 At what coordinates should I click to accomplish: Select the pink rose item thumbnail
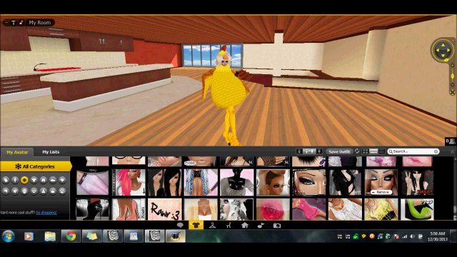[273, 209]
